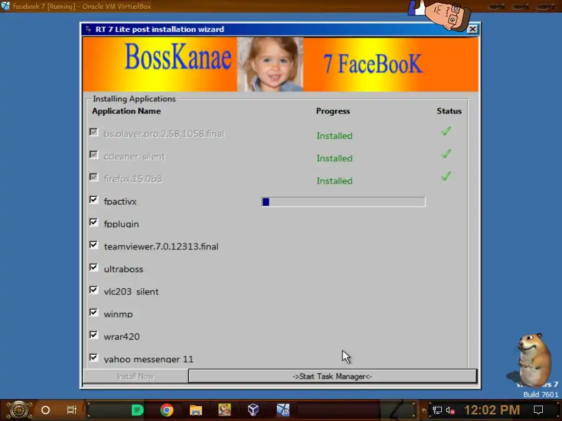Click the Application Name column header
This screenshot has height=421, width=562.
point(126,111)
